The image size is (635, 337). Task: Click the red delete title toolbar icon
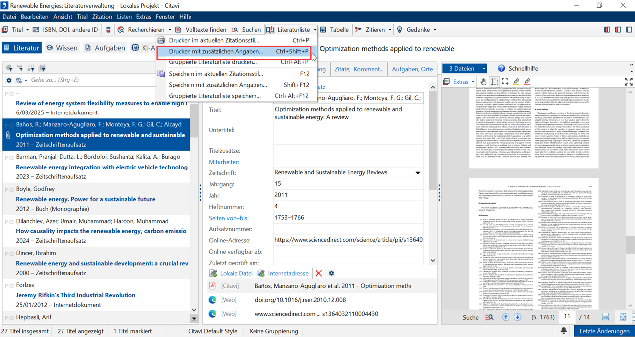pyautogui.click(x=109, y=30)
